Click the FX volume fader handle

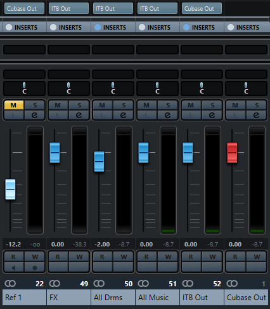55,152
